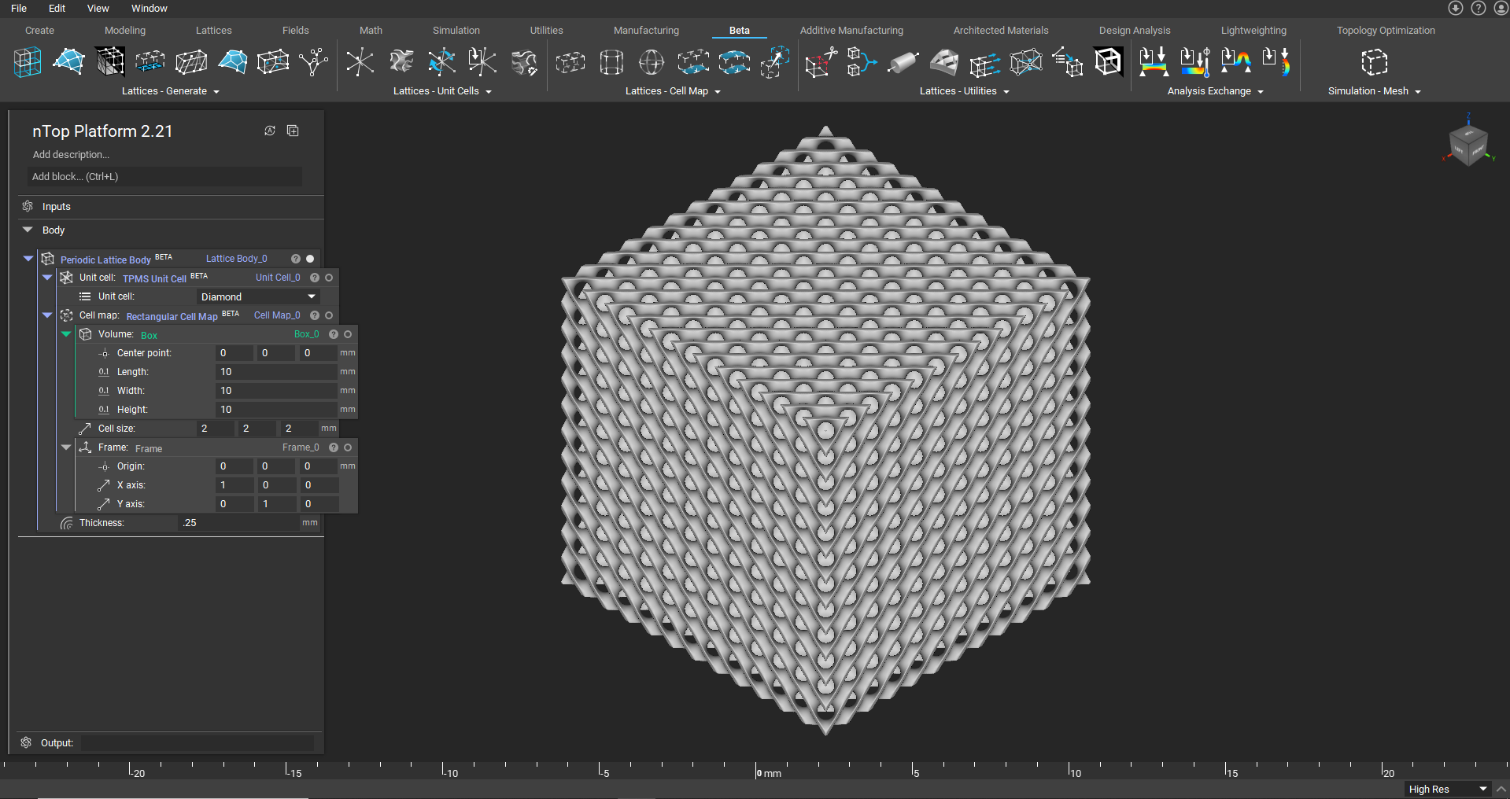Open the notebook panel pop-out icon
This screenshot has height=799, width=1510.
[x=293, y=131]
